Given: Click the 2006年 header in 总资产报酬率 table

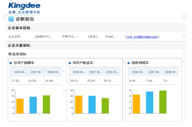Looking at the screenshot, I should 19,72.
